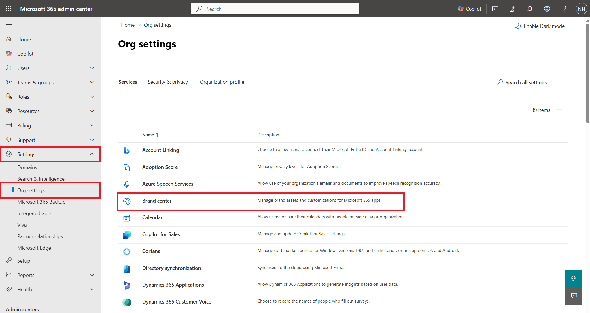The height and width of the screenshot is (313, 590).
Task: Open the filter list icon beside 39 items
Action: tap(559, 110)
